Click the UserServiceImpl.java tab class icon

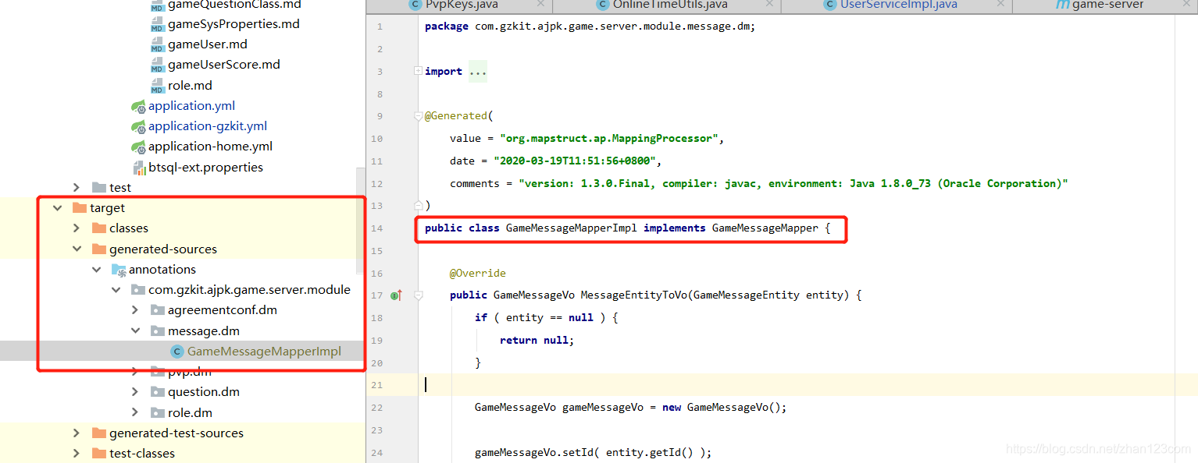830,5
